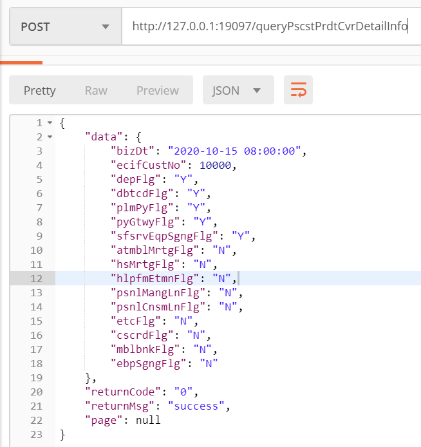Screen dimensions: 421x447
Task: Collapse the data object at line 2
Action: point(50,137)
